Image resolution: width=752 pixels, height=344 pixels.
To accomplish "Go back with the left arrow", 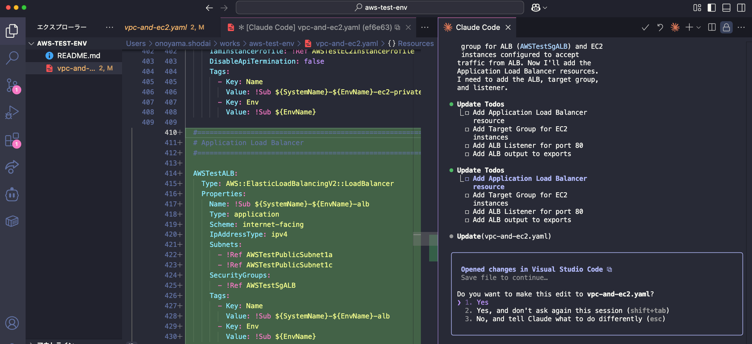I will [209, 7].
